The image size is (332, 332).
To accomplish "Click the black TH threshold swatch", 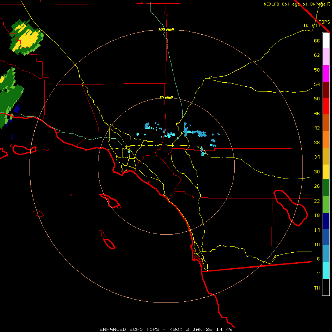I will [x=326, y=287].
